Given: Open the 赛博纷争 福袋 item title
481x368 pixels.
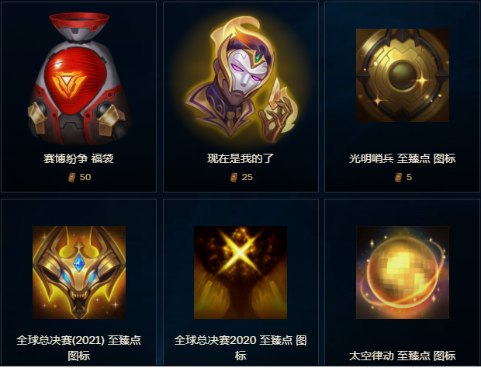Looking at the screenshot, I should pyautogui.click(x=78, y=158).
